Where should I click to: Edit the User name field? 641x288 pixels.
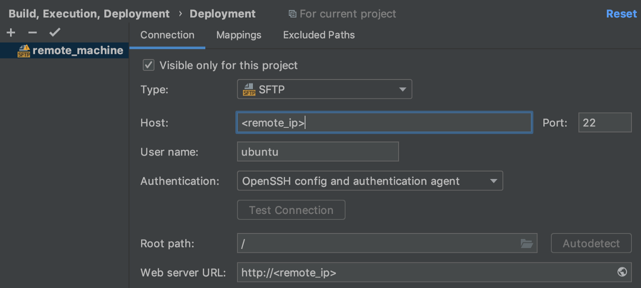tap(317, 151)
